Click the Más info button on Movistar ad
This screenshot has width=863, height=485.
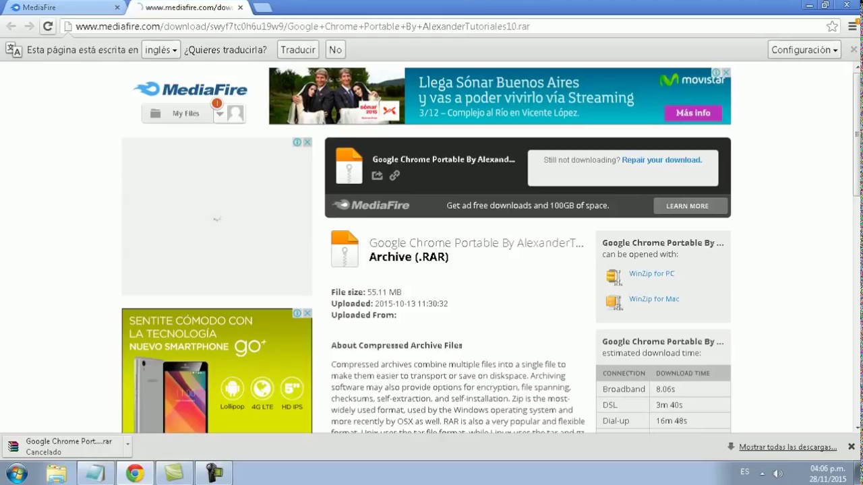693,112
